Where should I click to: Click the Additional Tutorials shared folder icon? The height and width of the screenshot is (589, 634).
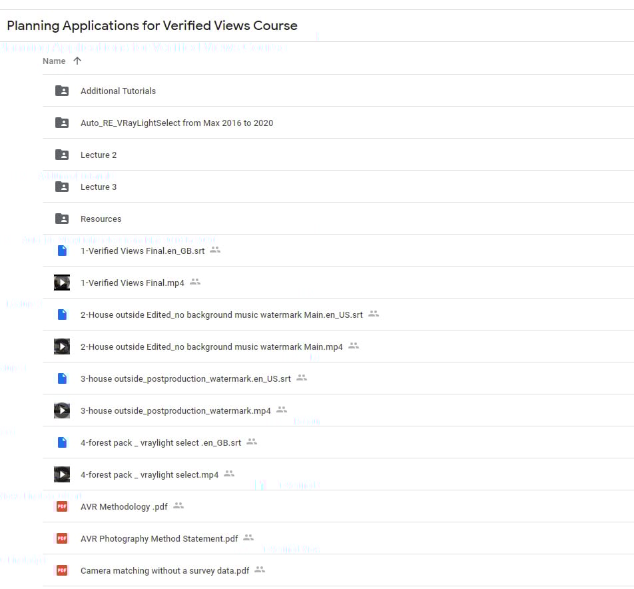62,91
